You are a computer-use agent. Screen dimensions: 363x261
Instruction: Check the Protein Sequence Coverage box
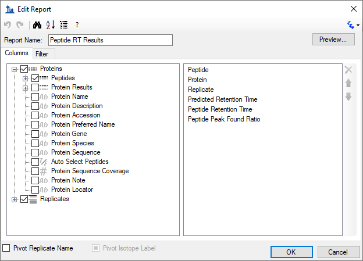pos(35,171)
